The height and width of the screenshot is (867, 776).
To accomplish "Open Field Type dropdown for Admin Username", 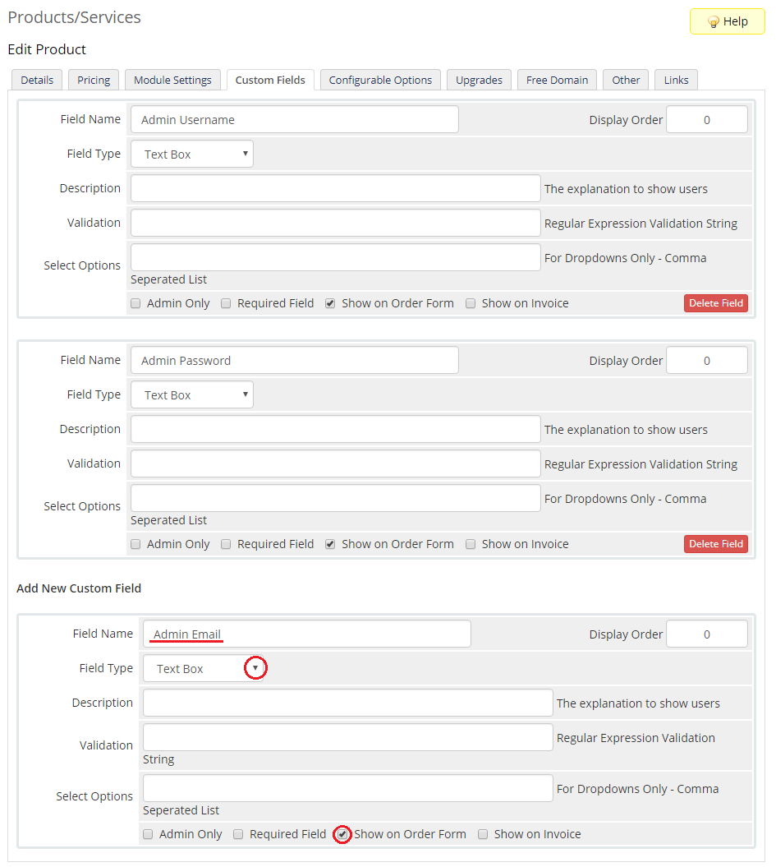I will pos(192,154).
